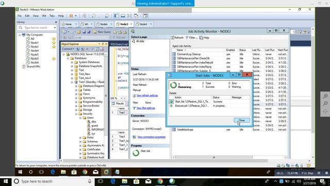Open the VMware Help menu
The width and height of the screenshot is (330, 186).
point(61,16)
